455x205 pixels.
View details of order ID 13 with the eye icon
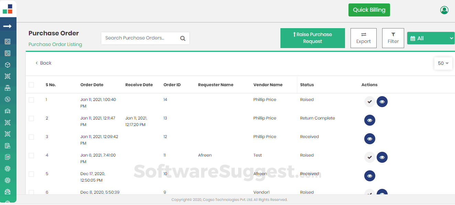click(369, 120)
